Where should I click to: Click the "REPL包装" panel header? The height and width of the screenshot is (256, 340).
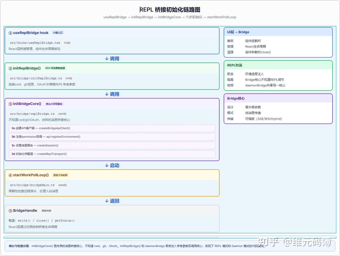click(x=278, y=65)
